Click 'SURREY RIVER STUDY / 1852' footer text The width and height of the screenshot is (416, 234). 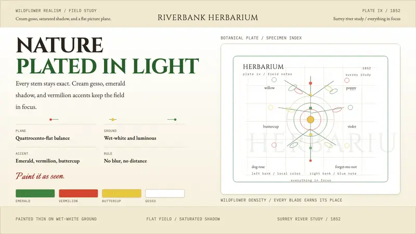(x=309, y=219)
